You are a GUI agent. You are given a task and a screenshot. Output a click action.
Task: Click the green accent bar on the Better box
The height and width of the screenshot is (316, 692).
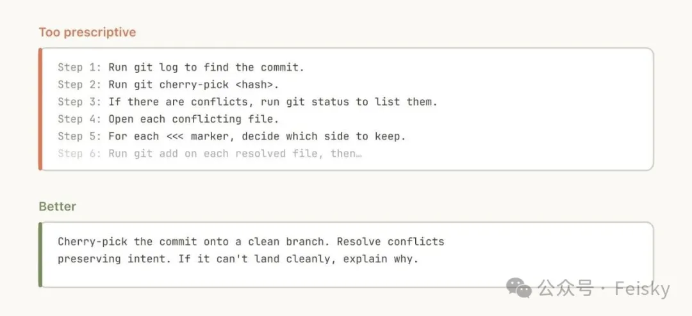coord(40,255)
